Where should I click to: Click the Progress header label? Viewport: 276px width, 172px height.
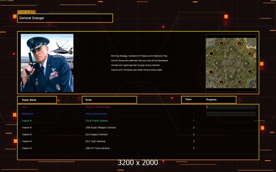[x=211, y=99]
